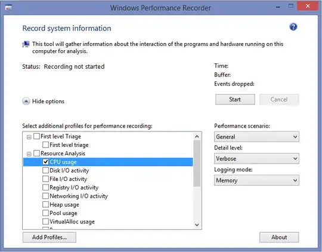This screenshot has height=252, width=322.
Task: Click the computer info icon beside description
Action: coord(26,44)
